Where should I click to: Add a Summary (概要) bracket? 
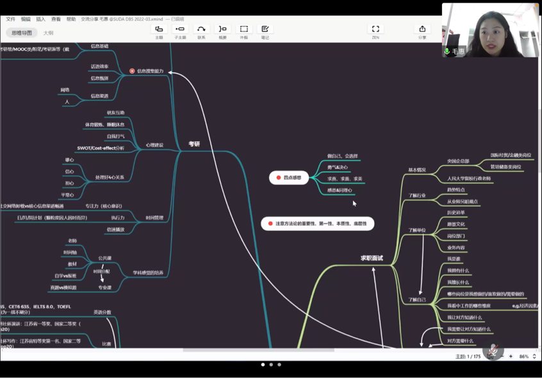[222, 29]
